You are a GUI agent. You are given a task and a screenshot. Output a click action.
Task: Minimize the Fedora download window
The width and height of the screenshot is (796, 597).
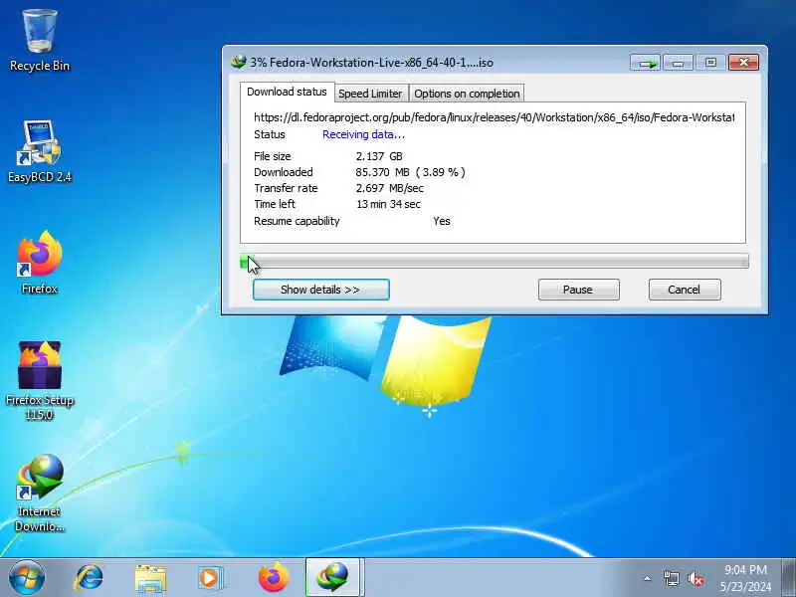click(678, 63)
